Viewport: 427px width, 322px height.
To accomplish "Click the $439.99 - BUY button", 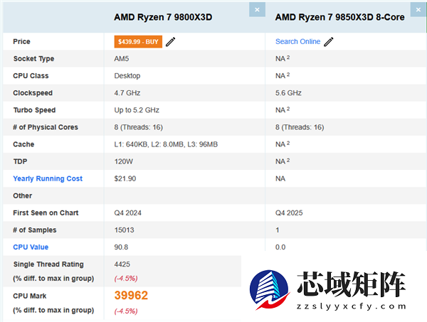I will 138,42.
